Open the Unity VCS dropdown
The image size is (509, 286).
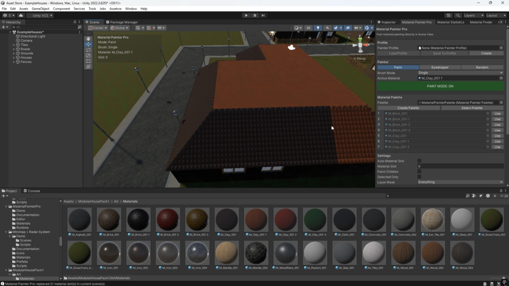tap(40, 15)
